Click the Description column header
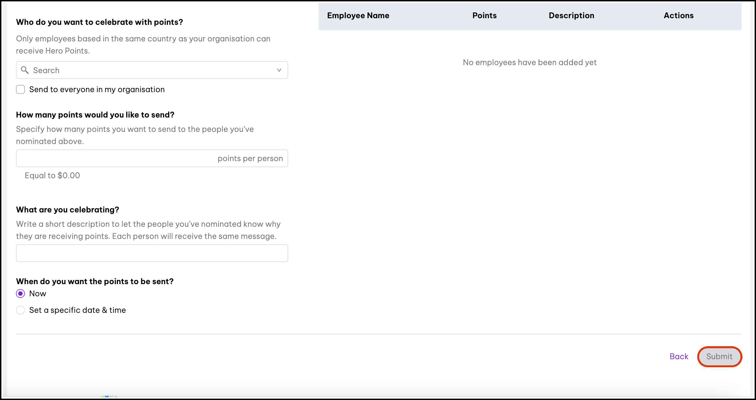This screenshot has height=400, width=756. point(571,15)
